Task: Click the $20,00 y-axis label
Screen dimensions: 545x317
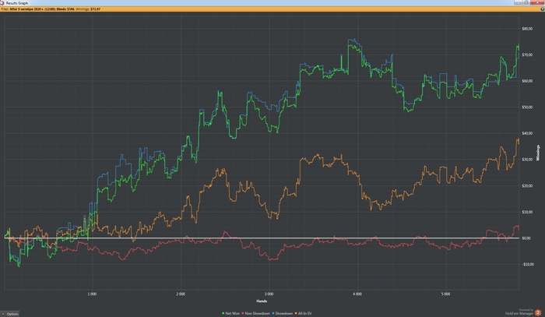Action: pyautogui.click(x=527, y=186)
